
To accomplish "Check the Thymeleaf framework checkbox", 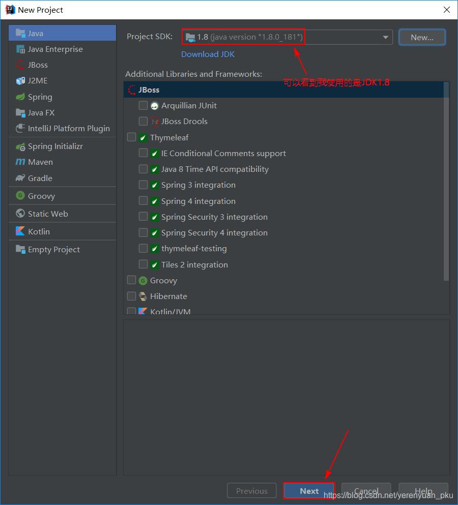I will pos(131,137).
